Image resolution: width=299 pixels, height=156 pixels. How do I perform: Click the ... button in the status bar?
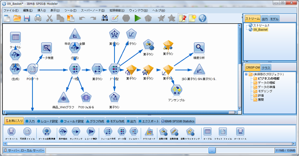212,150
